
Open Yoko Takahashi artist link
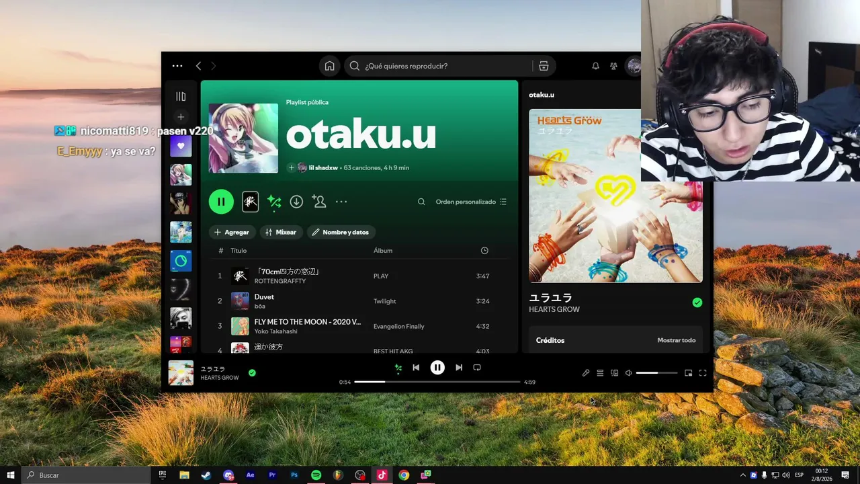tap(275, 331)
